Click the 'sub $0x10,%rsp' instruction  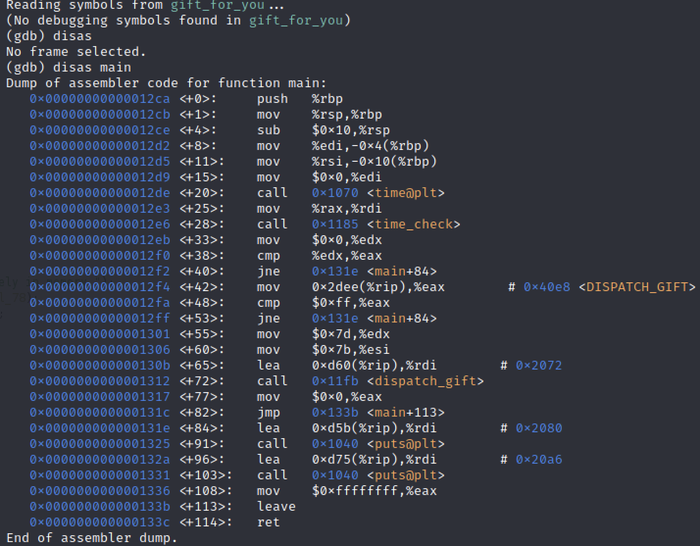(324, 130)
